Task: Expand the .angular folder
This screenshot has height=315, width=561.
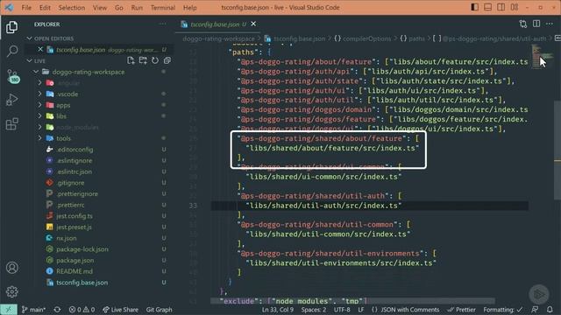Action: pos(39,83)
